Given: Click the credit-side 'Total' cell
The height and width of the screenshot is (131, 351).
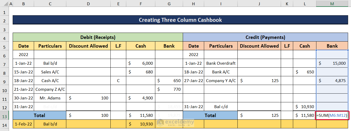Looking at the screenshot, I should coord(210,115).
